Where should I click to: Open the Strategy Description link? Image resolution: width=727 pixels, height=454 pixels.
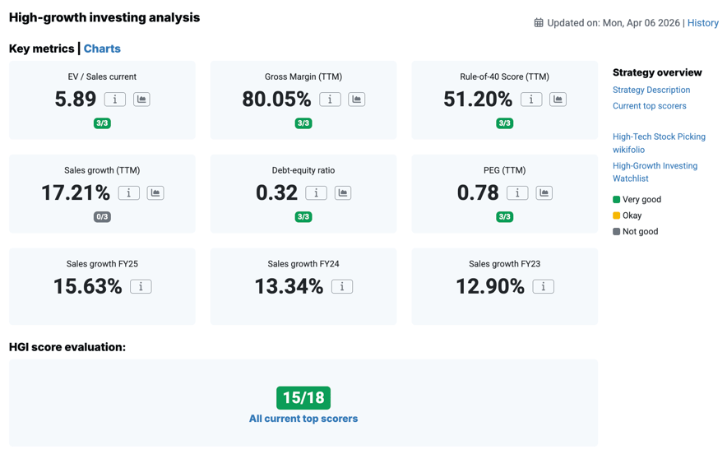(651, 90)
